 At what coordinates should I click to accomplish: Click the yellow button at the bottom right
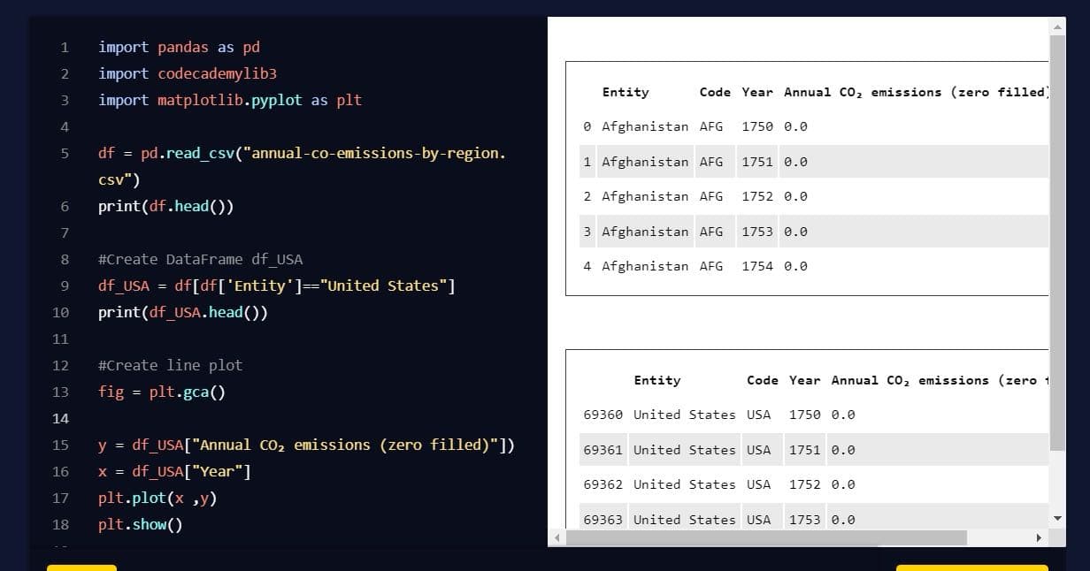tap(971, 569)
